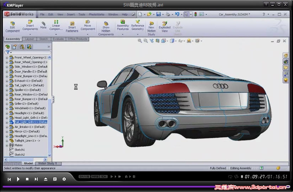This screenshot has height=192, width=293.
Task: Click feature tree vertical scrollbar down arrow
Action: tap(49, 155)
